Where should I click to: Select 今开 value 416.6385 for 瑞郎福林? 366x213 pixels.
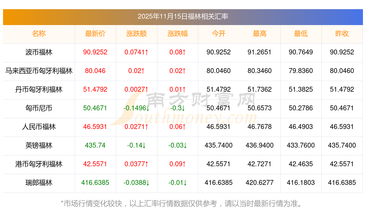(219, 183)
